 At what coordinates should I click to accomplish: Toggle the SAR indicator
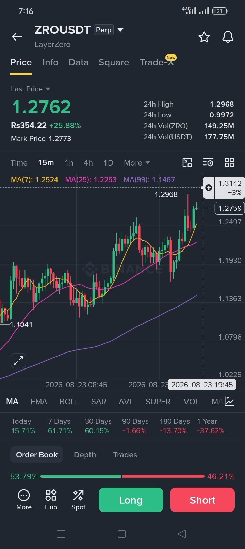tap(99, 402)
